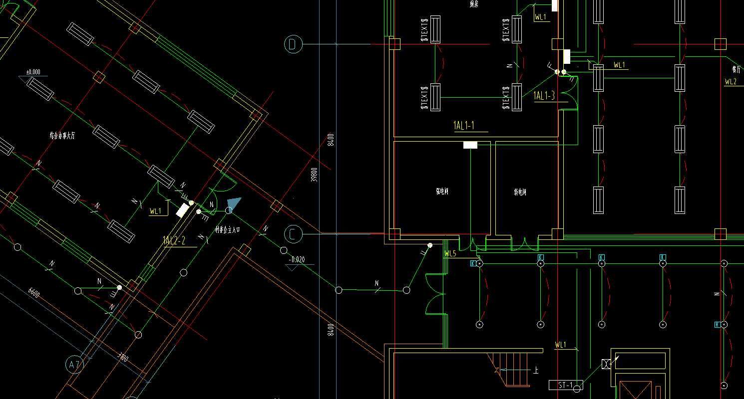Viewport: 744px width, 399px height.
Task: Click the ST-1 labeled box
Action: [x=566, y=385]
